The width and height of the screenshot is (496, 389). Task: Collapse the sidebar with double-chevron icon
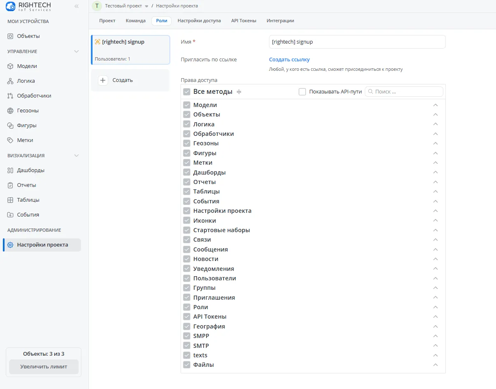(76, 6)
